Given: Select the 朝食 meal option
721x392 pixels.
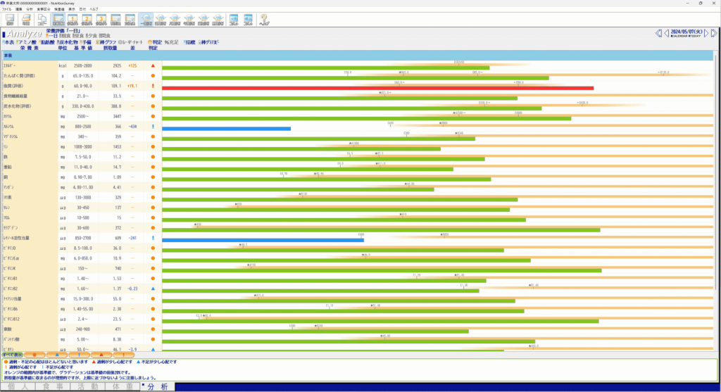Looking at the screenshot, I should click(65, 36).
